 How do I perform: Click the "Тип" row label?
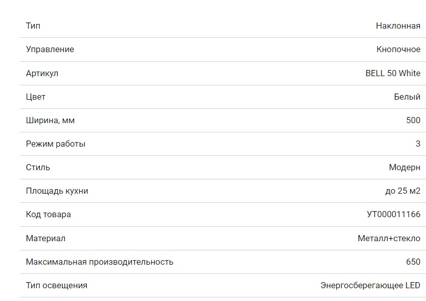pos(33,26)
